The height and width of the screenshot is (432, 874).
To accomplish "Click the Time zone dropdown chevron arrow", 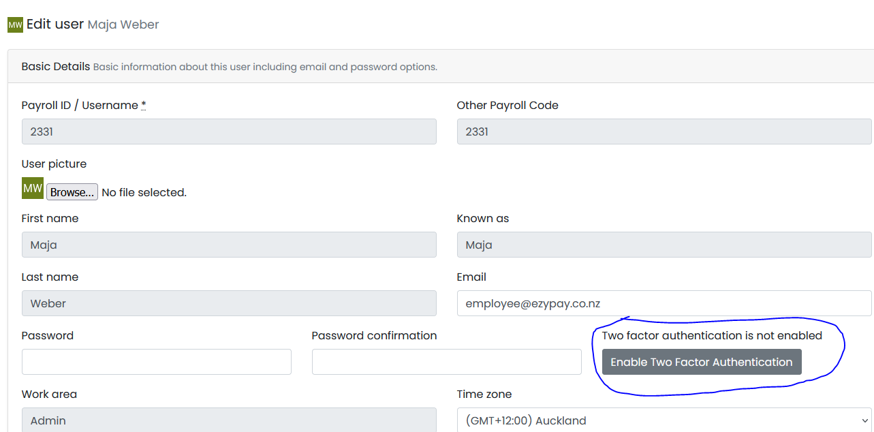I will pos(864,420).
